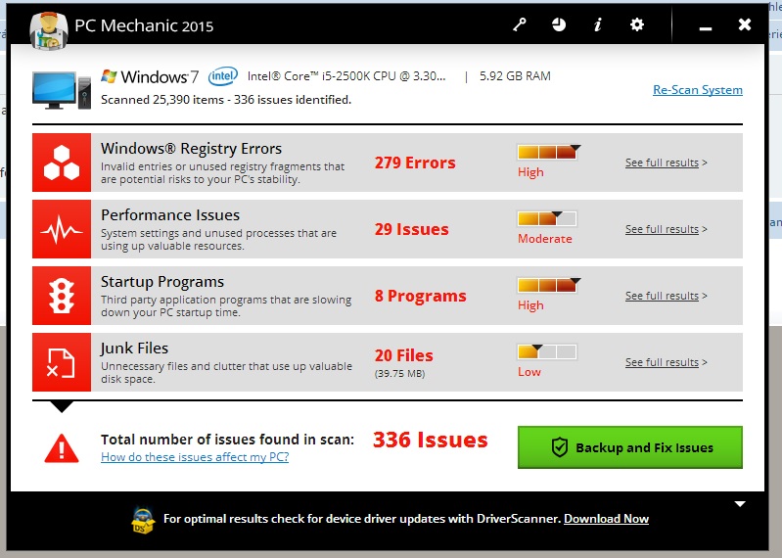Screen dimensions: 782x558
Task: Click the 'Low' severity label
Action: coord(529,372)
